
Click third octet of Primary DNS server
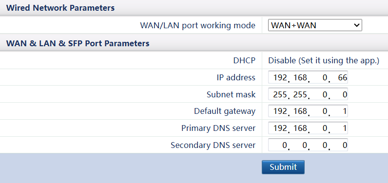pyautogui.click(x=319, y=128)
